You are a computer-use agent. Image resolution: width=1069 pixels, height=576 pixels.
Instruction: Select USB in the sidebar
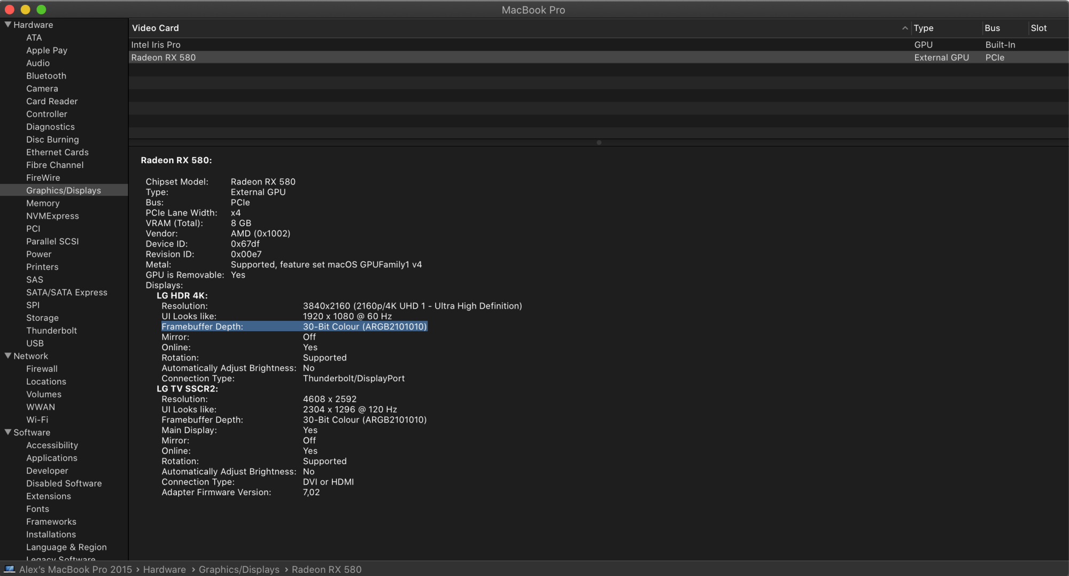pos(35,343)
